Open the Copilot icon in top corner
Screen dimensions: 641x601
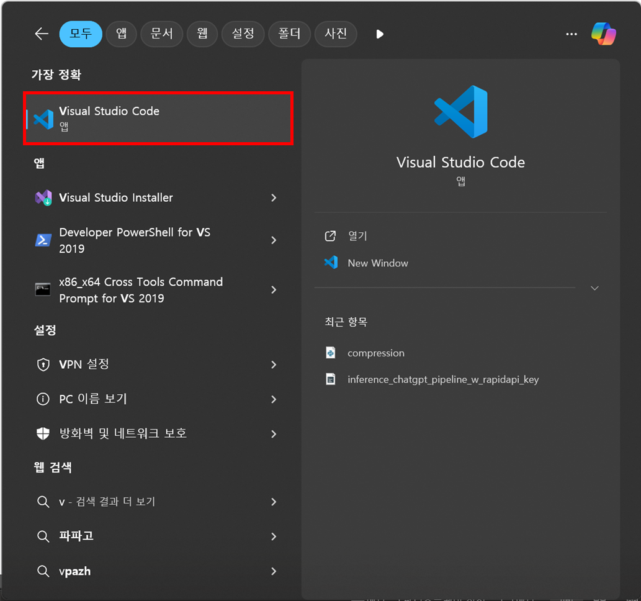pyautogui.click(x=603, y=34)
